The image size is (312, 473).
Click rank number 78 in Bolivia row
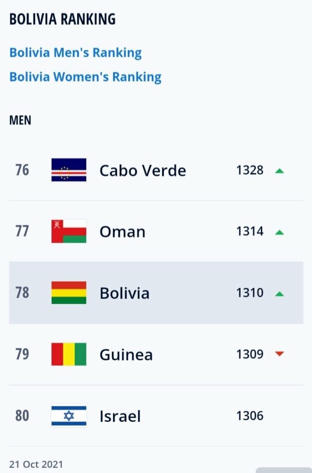pyautogui.click(x=22, y=293)
